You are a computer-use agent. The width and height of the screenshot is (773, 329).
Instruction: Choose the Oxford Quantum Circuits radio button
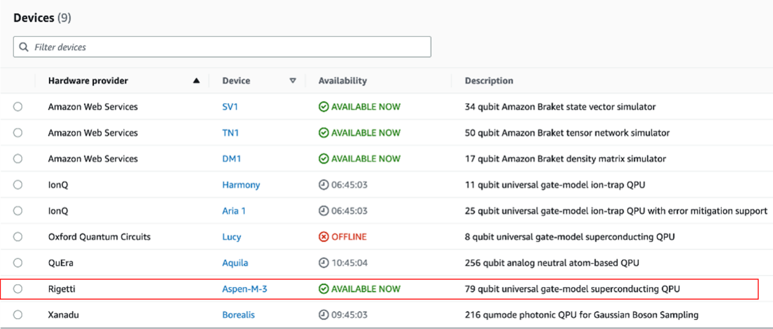click(18, 237)
